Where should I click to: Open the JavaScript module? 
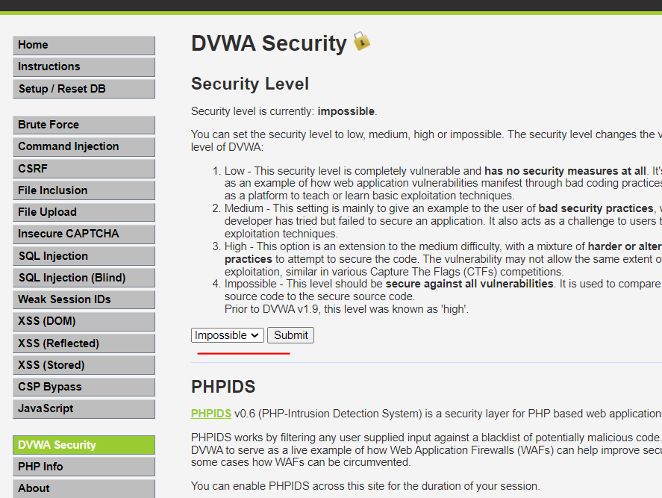[84, 409]
